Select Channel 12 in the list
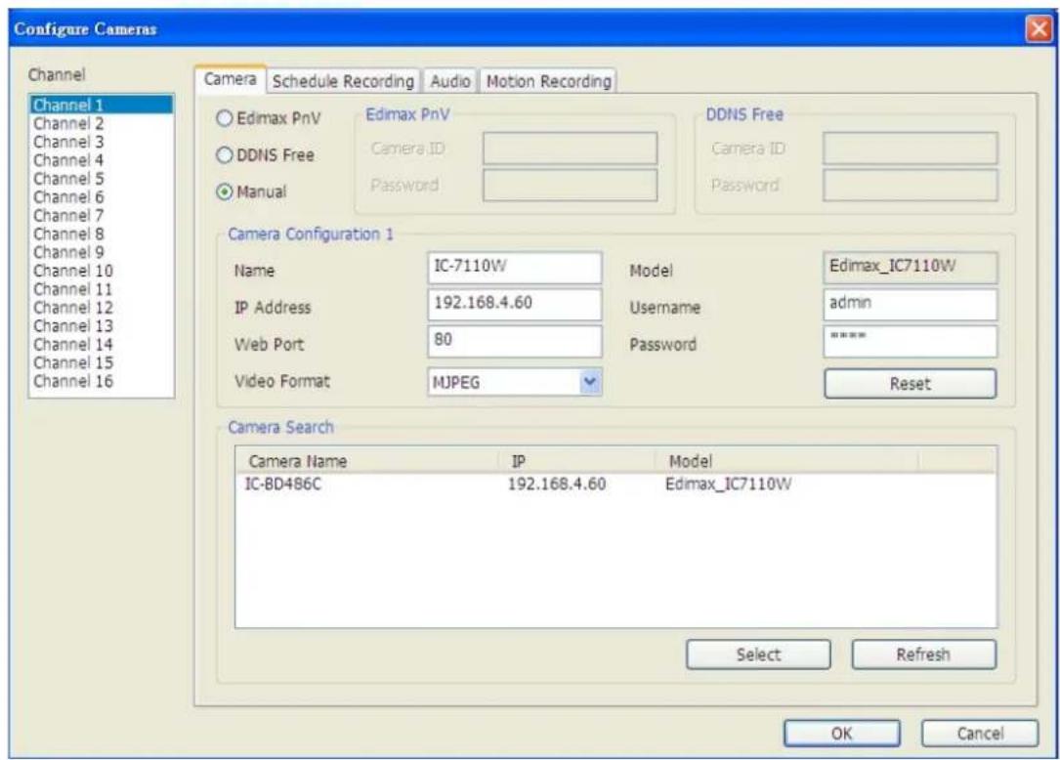The image size is (1060, 760). point(102,308)
